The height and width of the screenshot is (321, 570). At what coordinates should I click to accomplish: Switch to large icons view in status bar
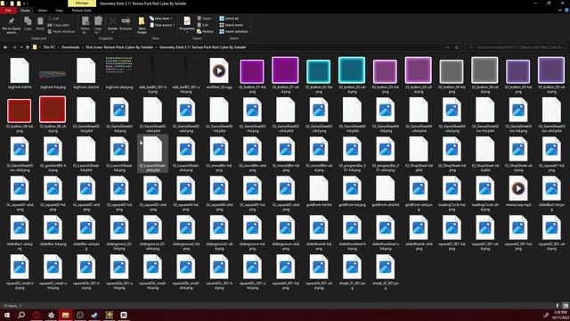pos(566,306)
